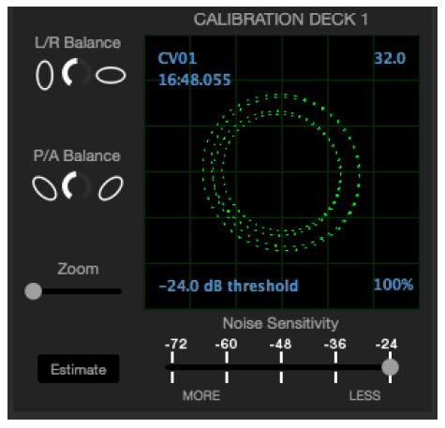This screenshot has width=445, height=428.
Task: Click the Noise Sensitivity slider handle at -24
Action: point(390,367)
